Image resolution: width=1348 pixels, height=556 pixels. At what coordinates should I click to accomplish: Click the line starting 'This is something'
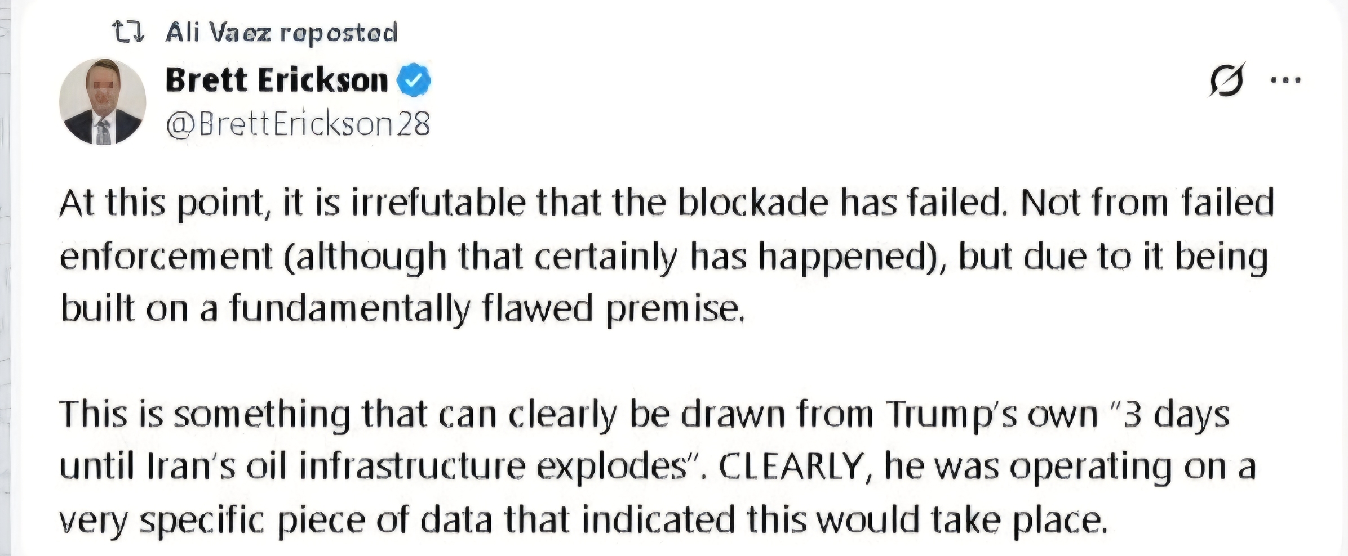click(645, 415)
